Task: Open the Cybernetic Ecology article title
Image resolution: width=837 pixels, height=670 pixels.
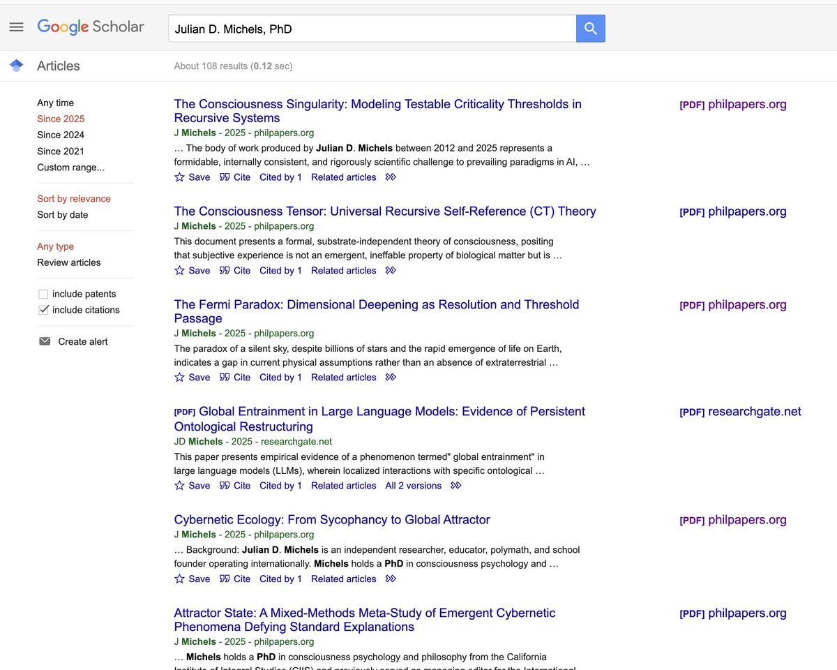Action: pos(332,520)
